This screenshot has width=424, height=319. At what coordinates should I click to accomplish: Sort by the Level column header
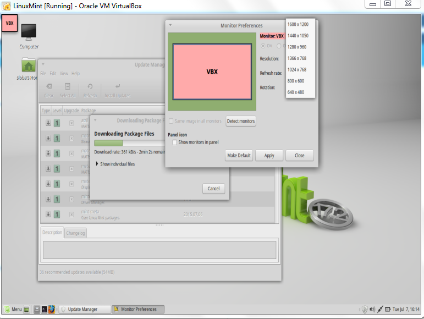click(57, 111)
